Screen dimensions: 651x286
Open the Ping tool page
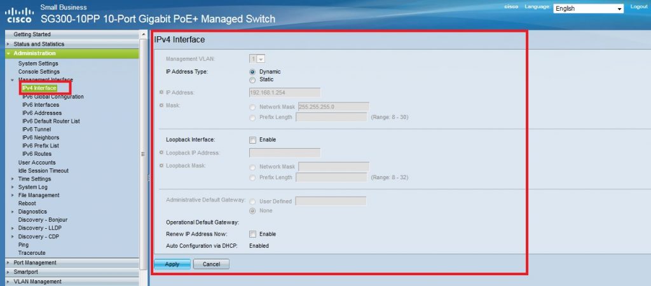click(24, 245)
